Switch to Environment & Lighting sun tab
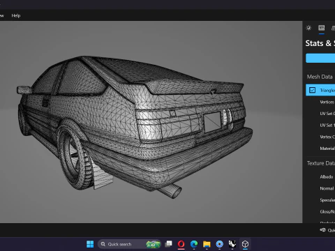 click(x=308, y=28)
